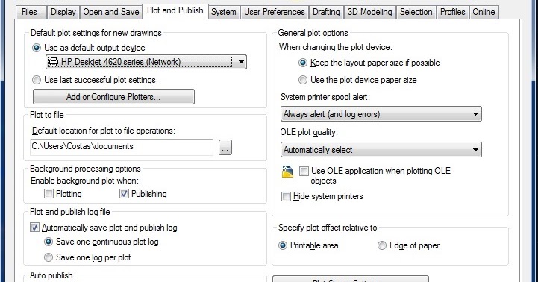The height and width of the screenshot is (282, 538).
Task: Choose Edge of paper offset option
Action: pos(382,245)
